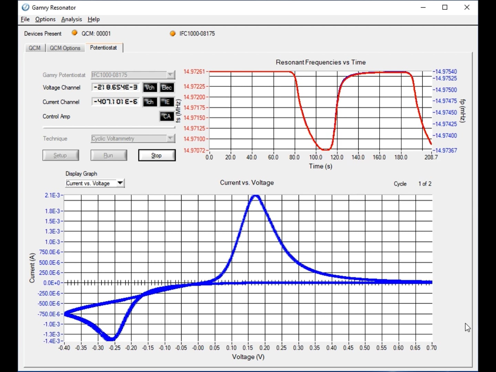The height and width of the screenshot is (372, 496).
Task: Click the Run button
Action: tap(108, 155)
